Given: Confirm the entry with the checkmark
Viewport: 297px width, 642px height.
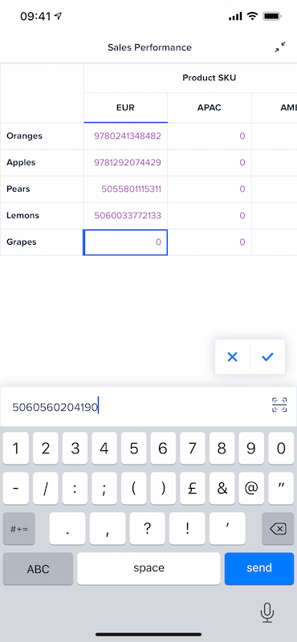Looking at the screenshot, I should pos(267,357).
